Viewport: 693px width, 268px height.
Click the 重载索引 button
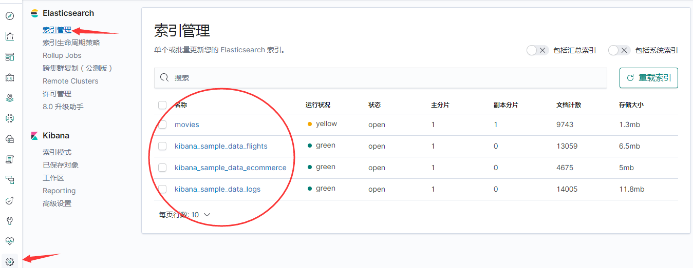tap(648, 78)
